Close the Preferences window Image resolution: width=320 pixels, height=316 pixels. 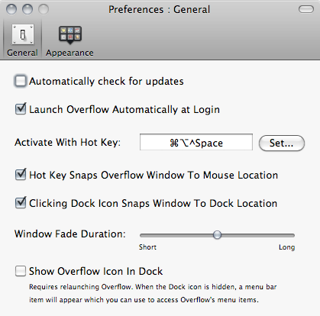click(11, 9)
